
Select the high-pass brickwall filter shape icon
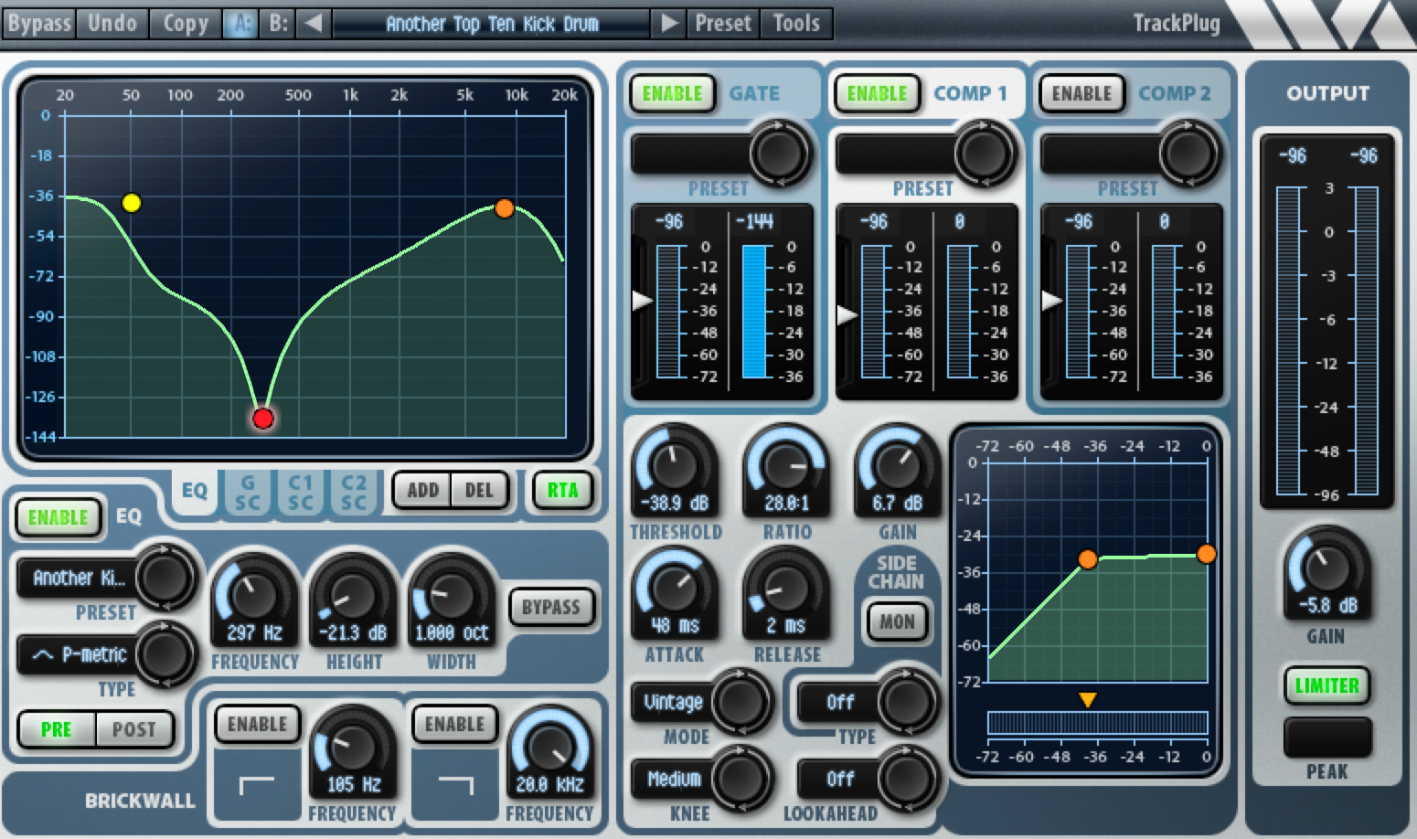256,785
